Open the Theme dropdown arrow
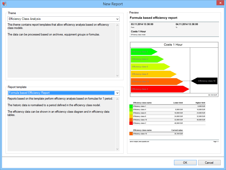Viewport: 226px width, 170px height. pos(117,19)
